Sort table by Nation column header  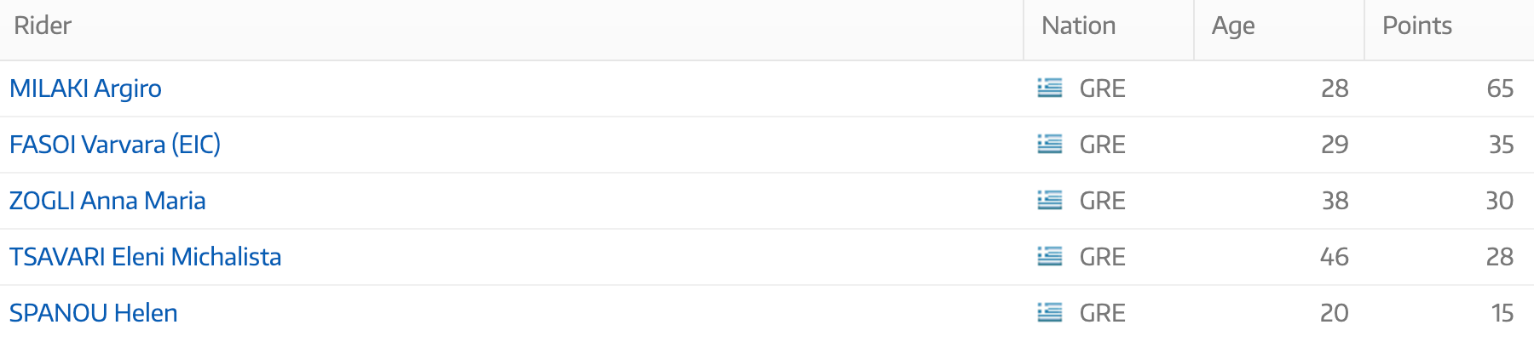click(x=1078, y=26)
